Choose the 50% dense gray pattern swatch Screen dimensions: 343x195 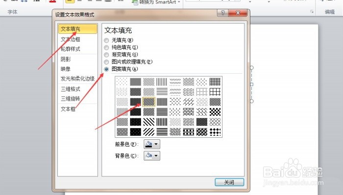(135, 82)
